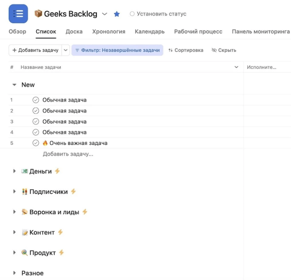291x280 pixels.
Task: Check off the third Обычная задача
Action: tap(36, 122)
